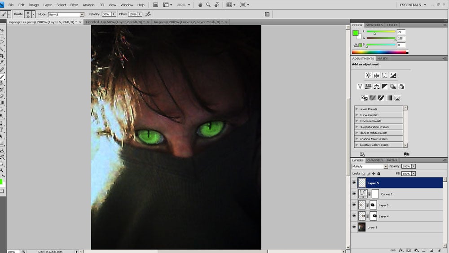Switch to the Channels tab
This screenshot has width=449, height=253.
375,160
